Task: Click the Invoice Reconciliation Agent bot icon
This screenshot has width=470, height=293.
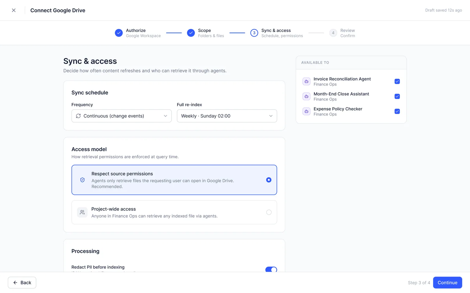Action: click(306, 81)
